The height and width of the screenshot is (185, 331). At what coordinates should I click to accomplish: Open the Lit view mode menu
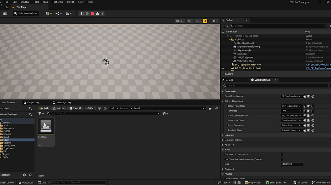(180, 21)
